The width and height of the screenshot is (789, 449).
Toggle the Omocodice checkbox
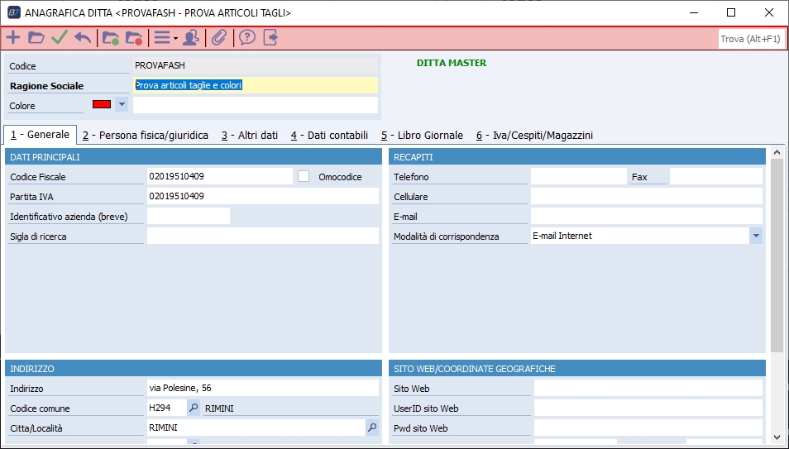[x=304, y=176]
